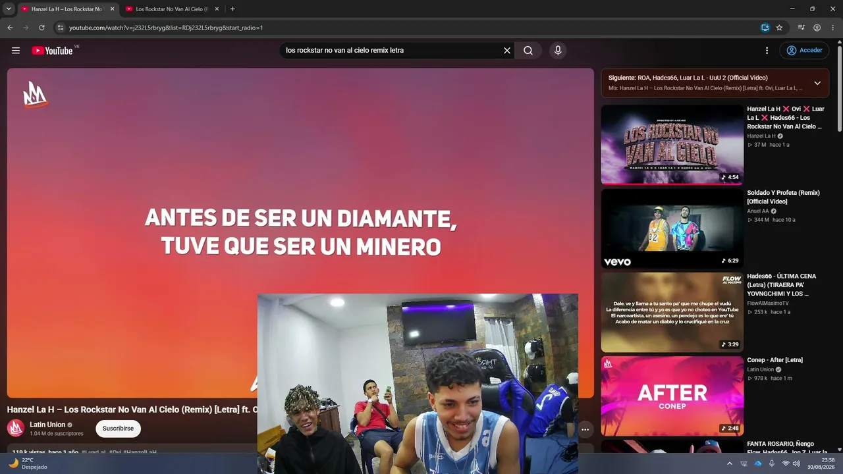Open FANTA ROSARIO video title
The image size is (843, 474).
[786, 448]
